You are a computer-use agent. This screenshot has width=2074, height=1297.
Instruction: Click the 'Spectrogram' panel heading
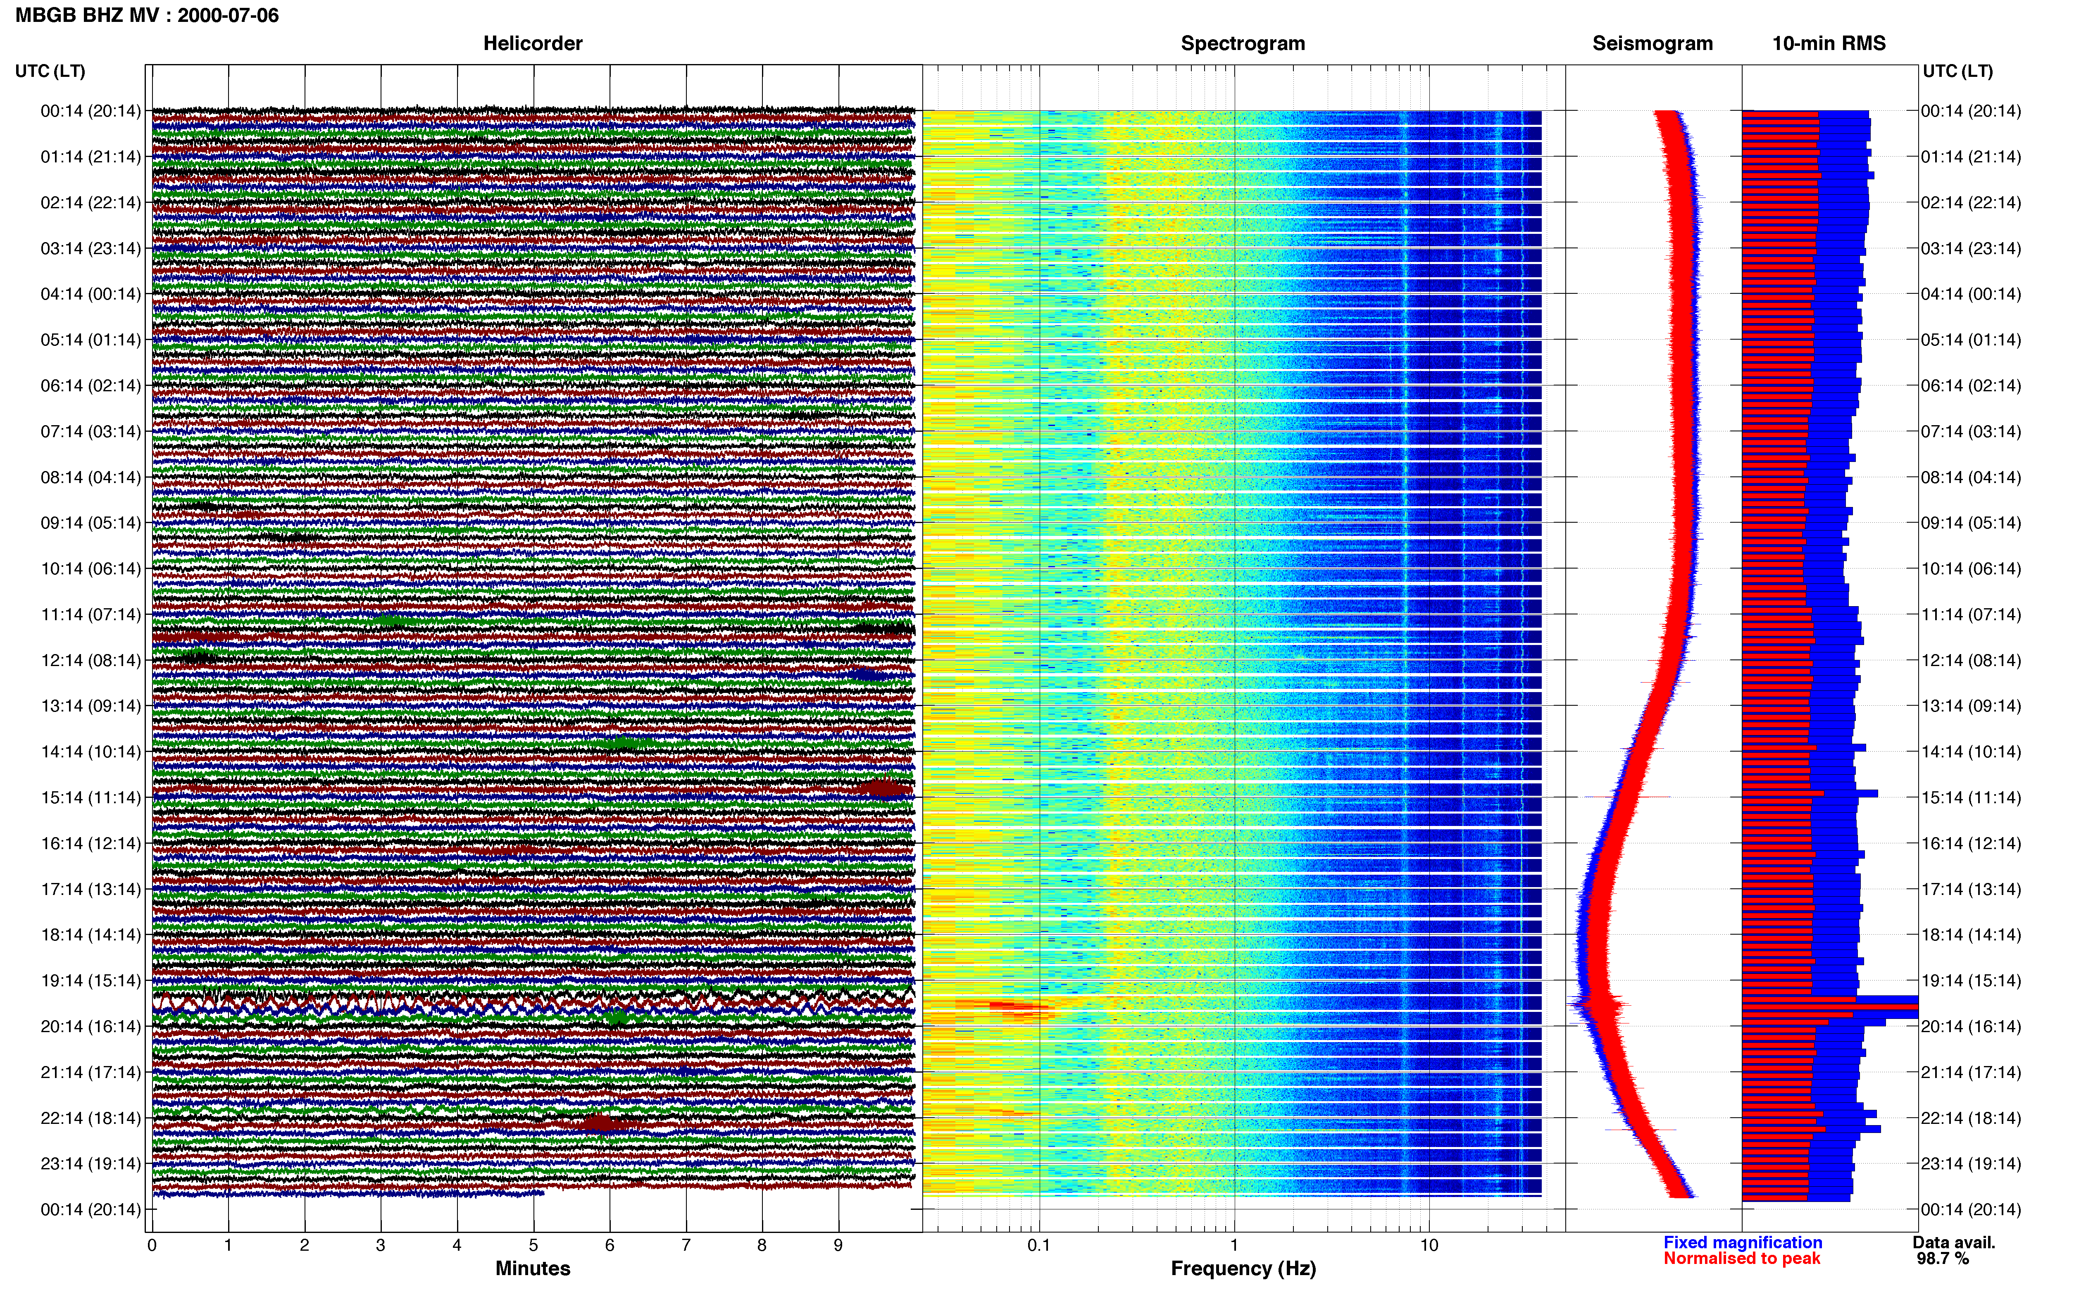point(1243,43)
